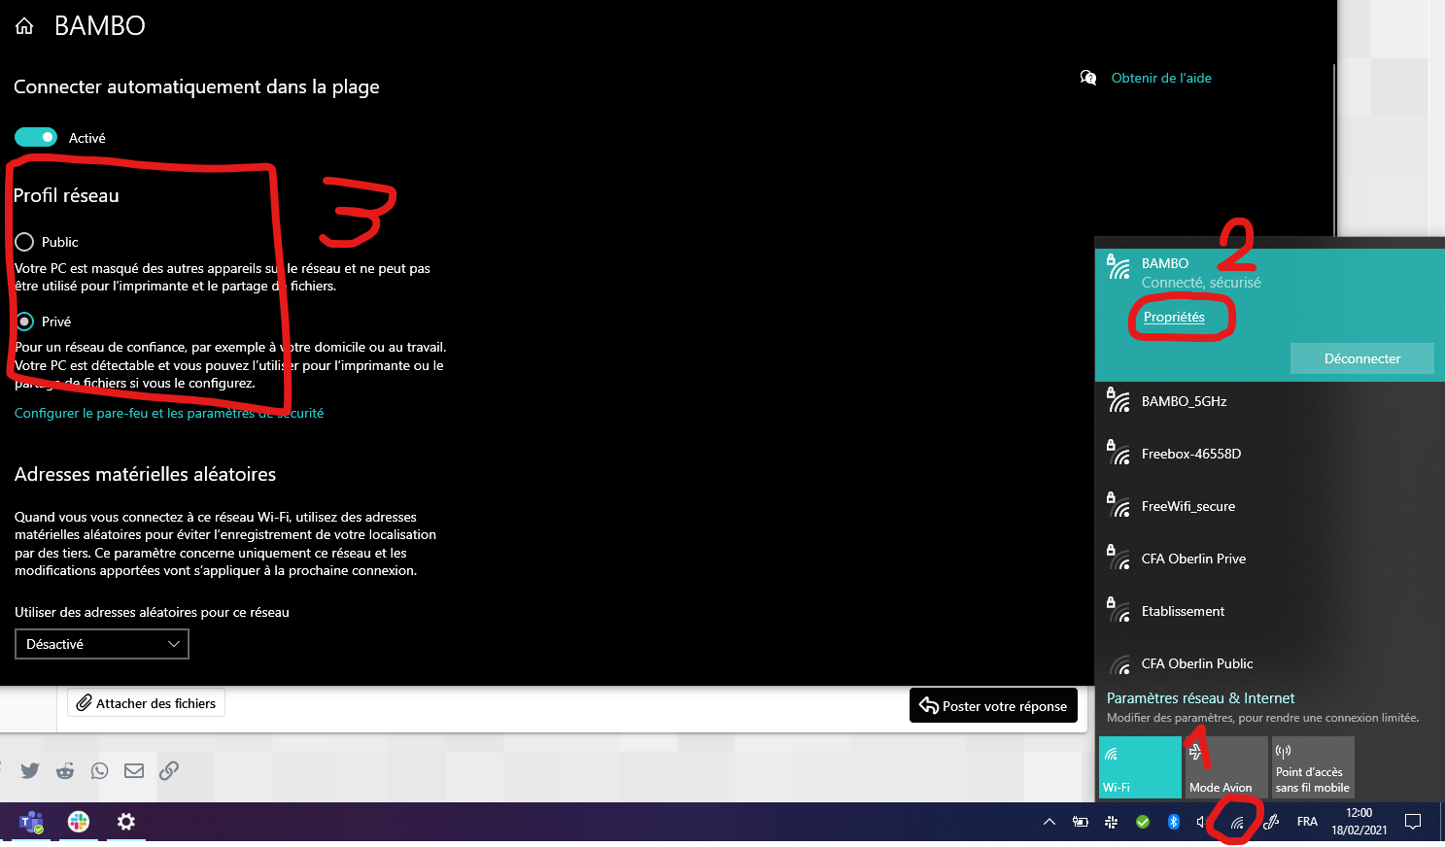Expand the hidden tray icons chevron

pyautogui.click(x=1049, y=822)
